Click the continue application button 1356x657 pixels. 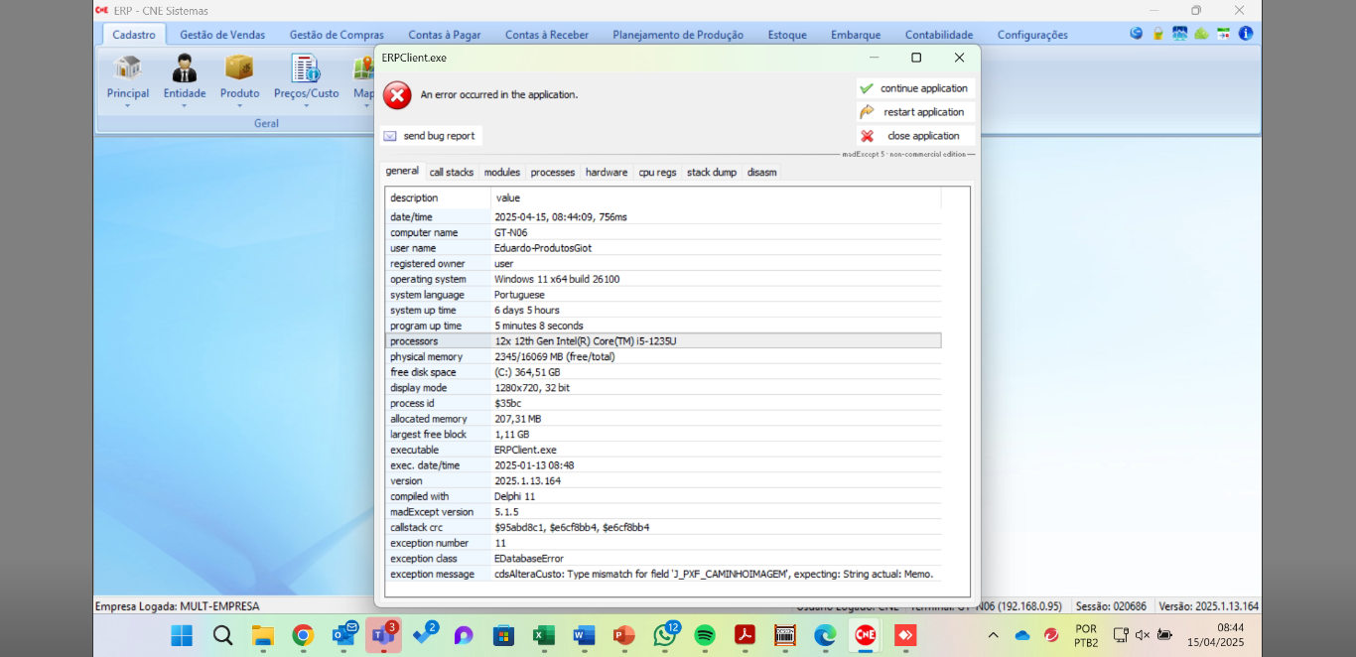pyautogui.click(x=915, y=88)
